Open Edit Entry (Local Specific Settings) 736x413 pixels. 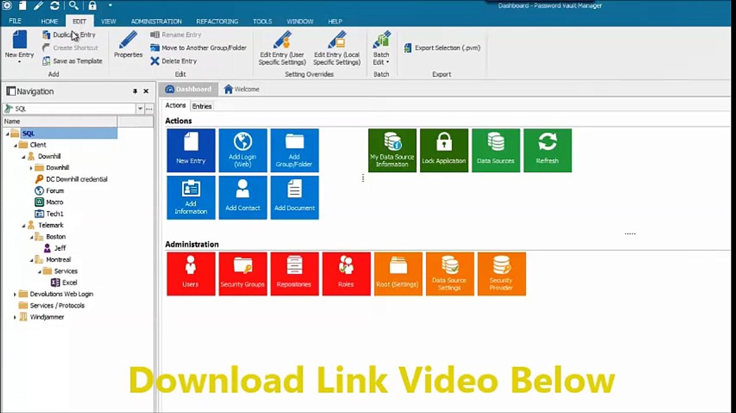(x=337, y=48)
